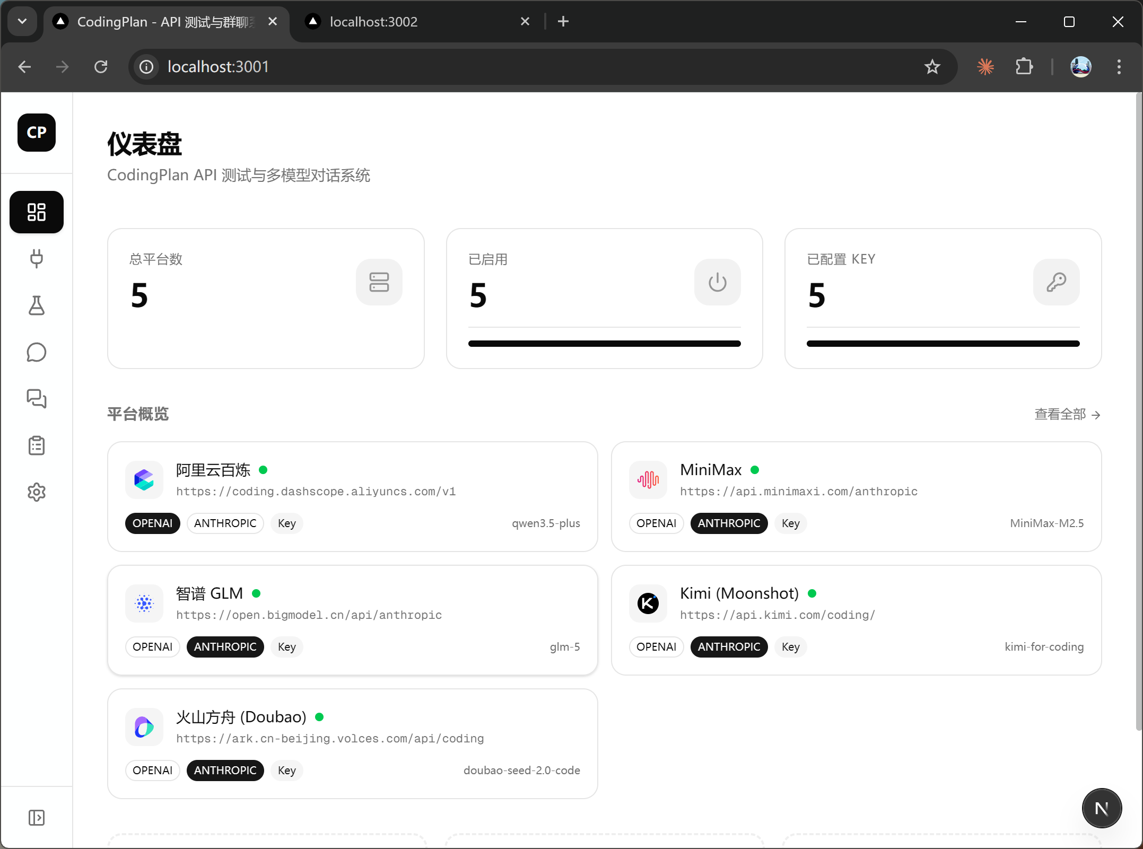The width and height of the screenshot is (1143, 849).
Task: Click the CP logo icon
Action: (36, 133)
